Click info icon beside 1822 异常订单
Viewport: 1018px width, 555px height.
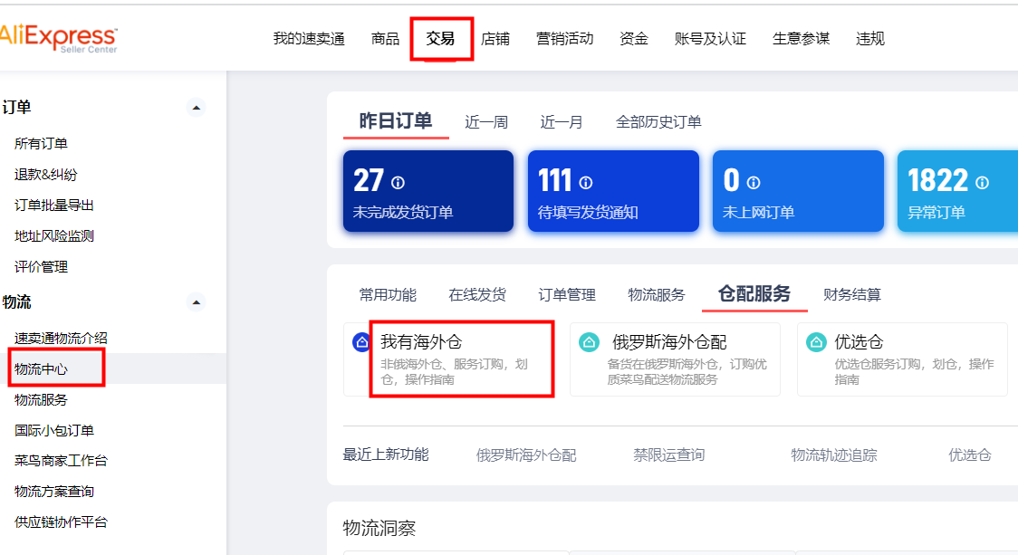(982, 182)
